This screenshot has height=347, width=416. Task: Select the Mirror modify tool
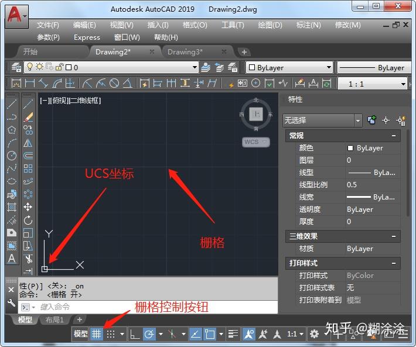[x=28, y=143]
